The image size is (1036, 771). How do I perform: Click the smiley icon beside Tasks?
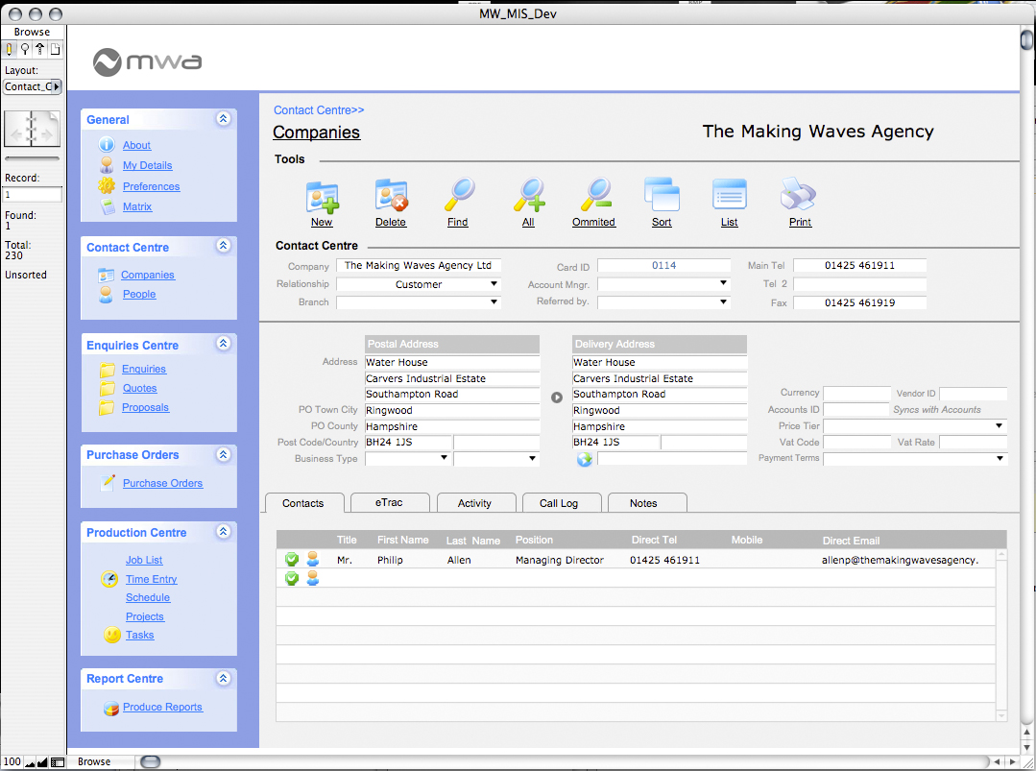tap(112, 635)
